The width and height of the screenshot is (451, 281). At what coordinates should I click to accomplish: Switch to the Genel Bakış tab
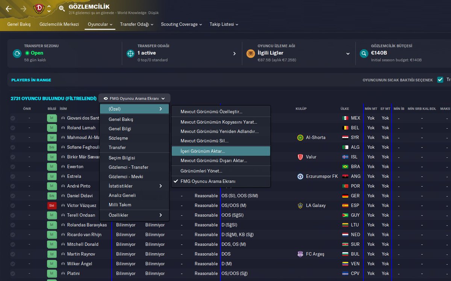(19, 24)
